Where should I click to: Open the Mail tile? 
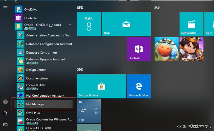tap(126, 24)
